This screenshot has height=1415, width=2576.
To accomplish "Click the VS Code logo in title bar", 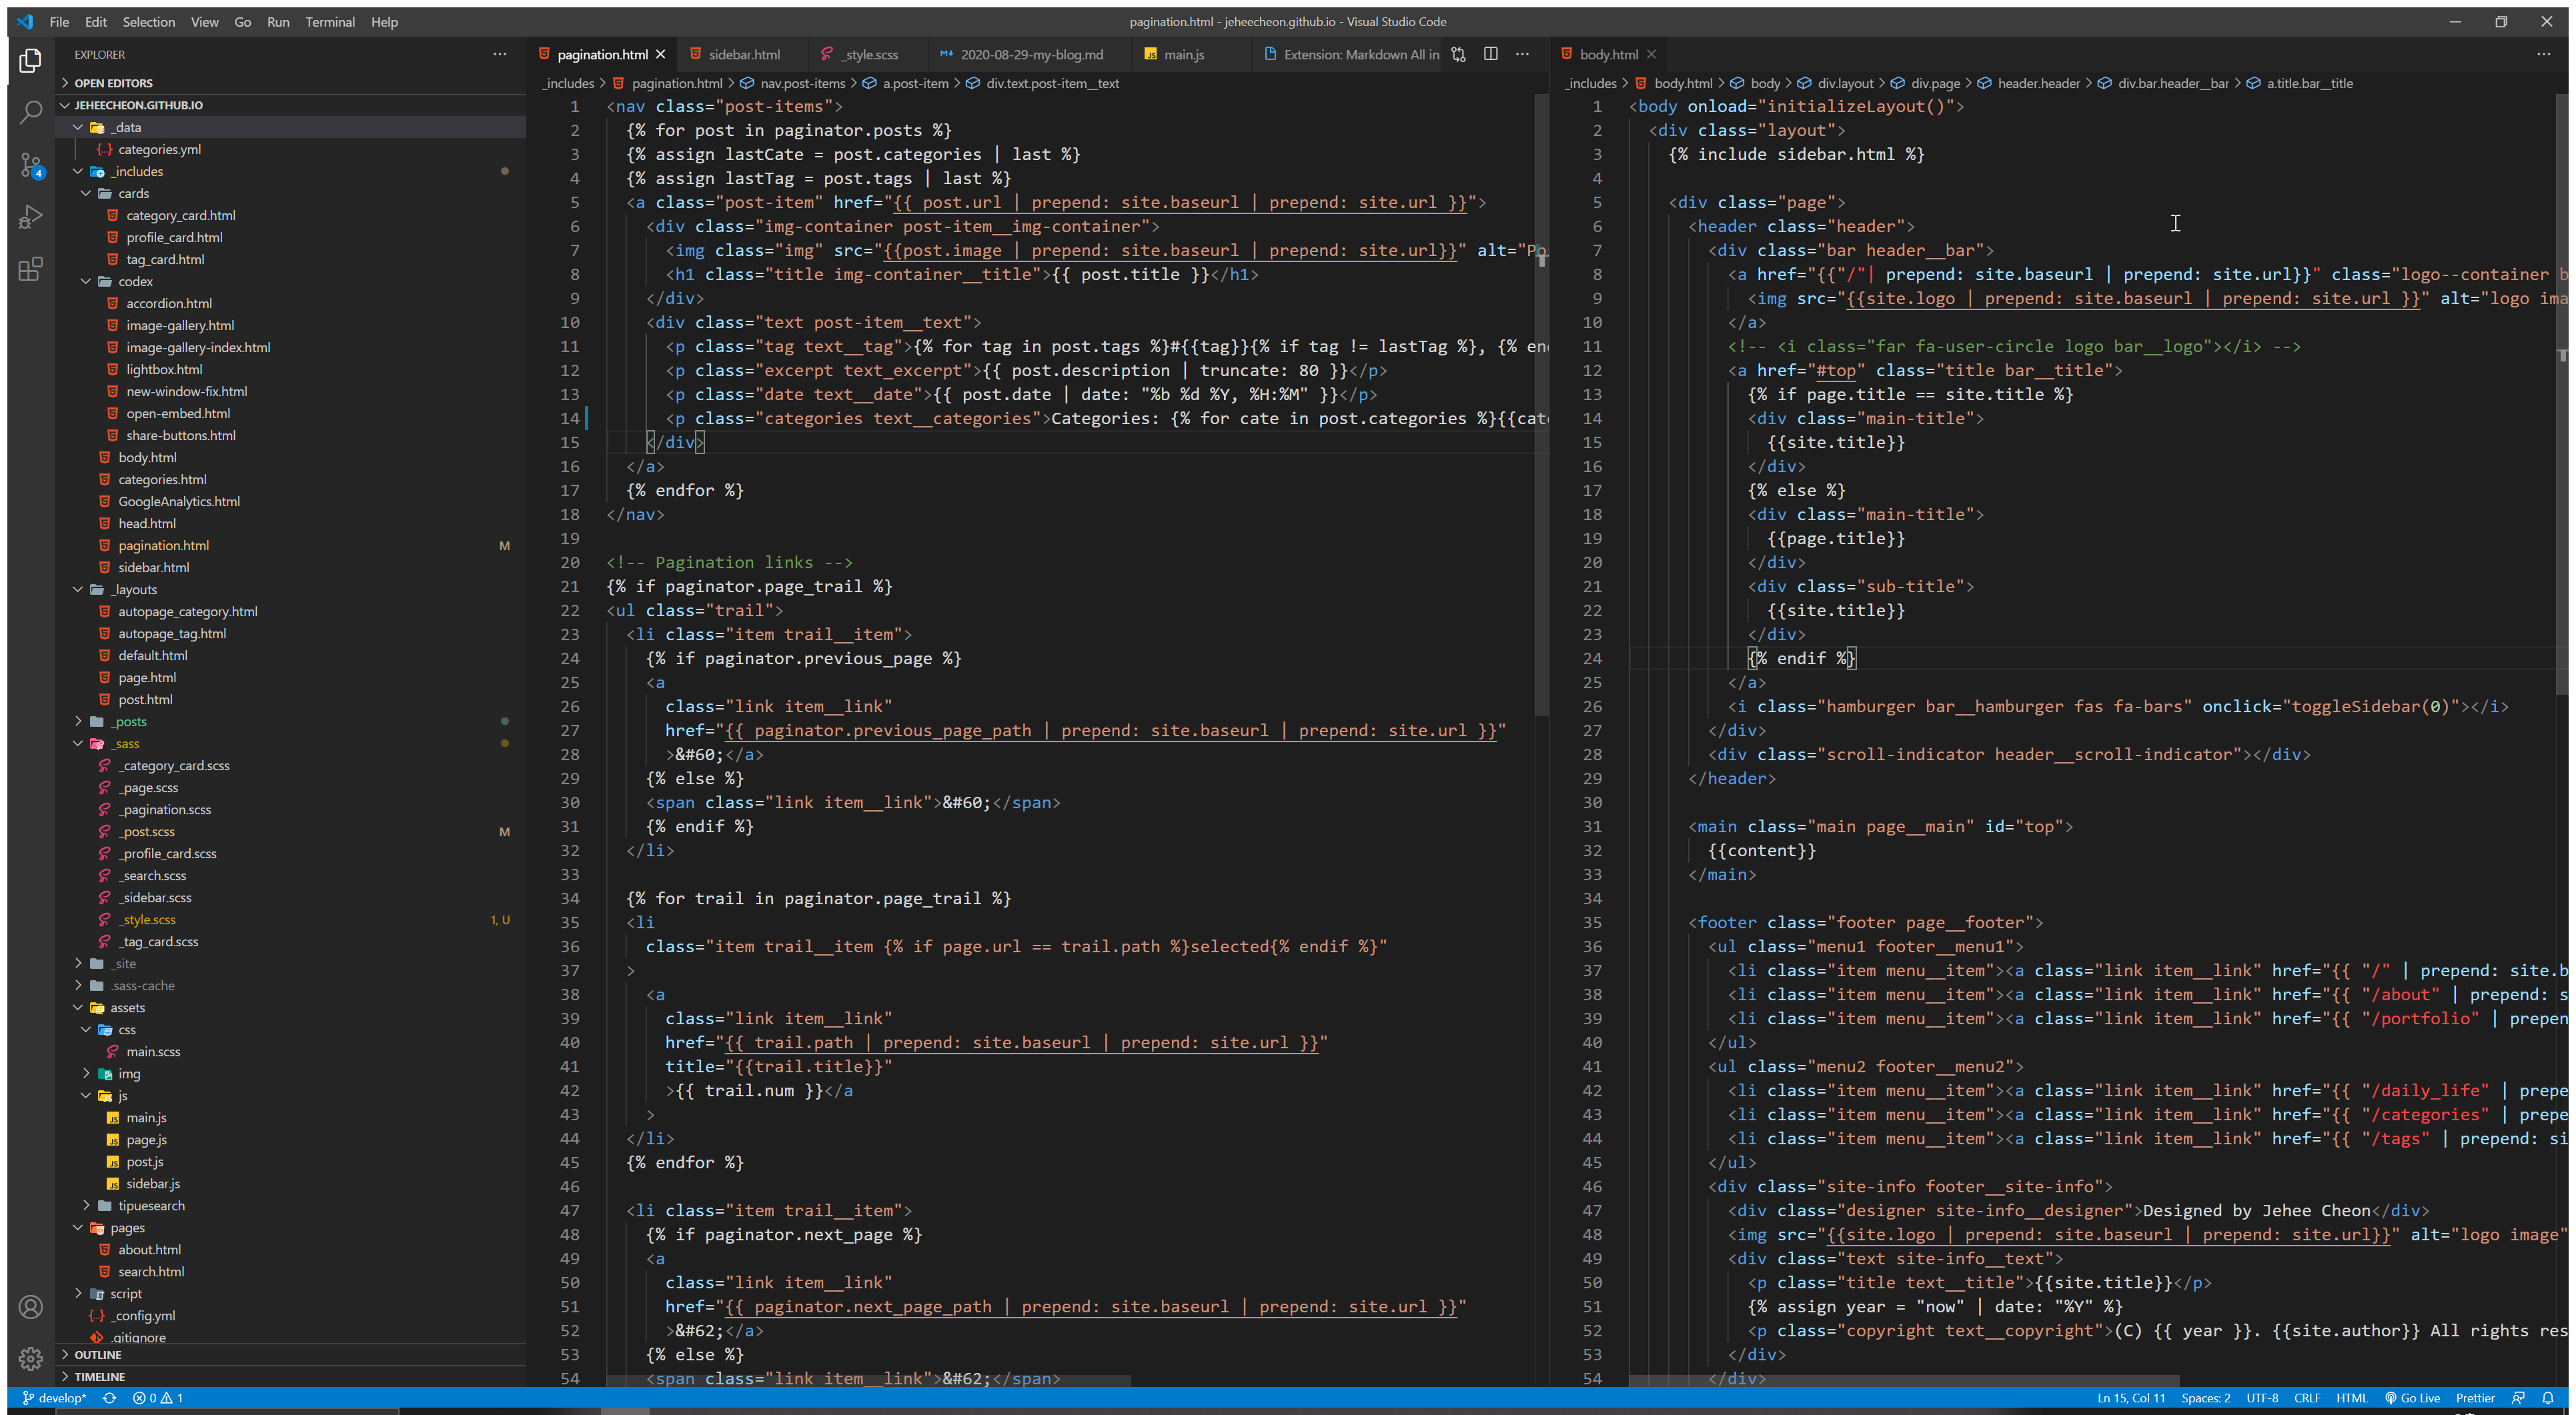I will [25, 21].
